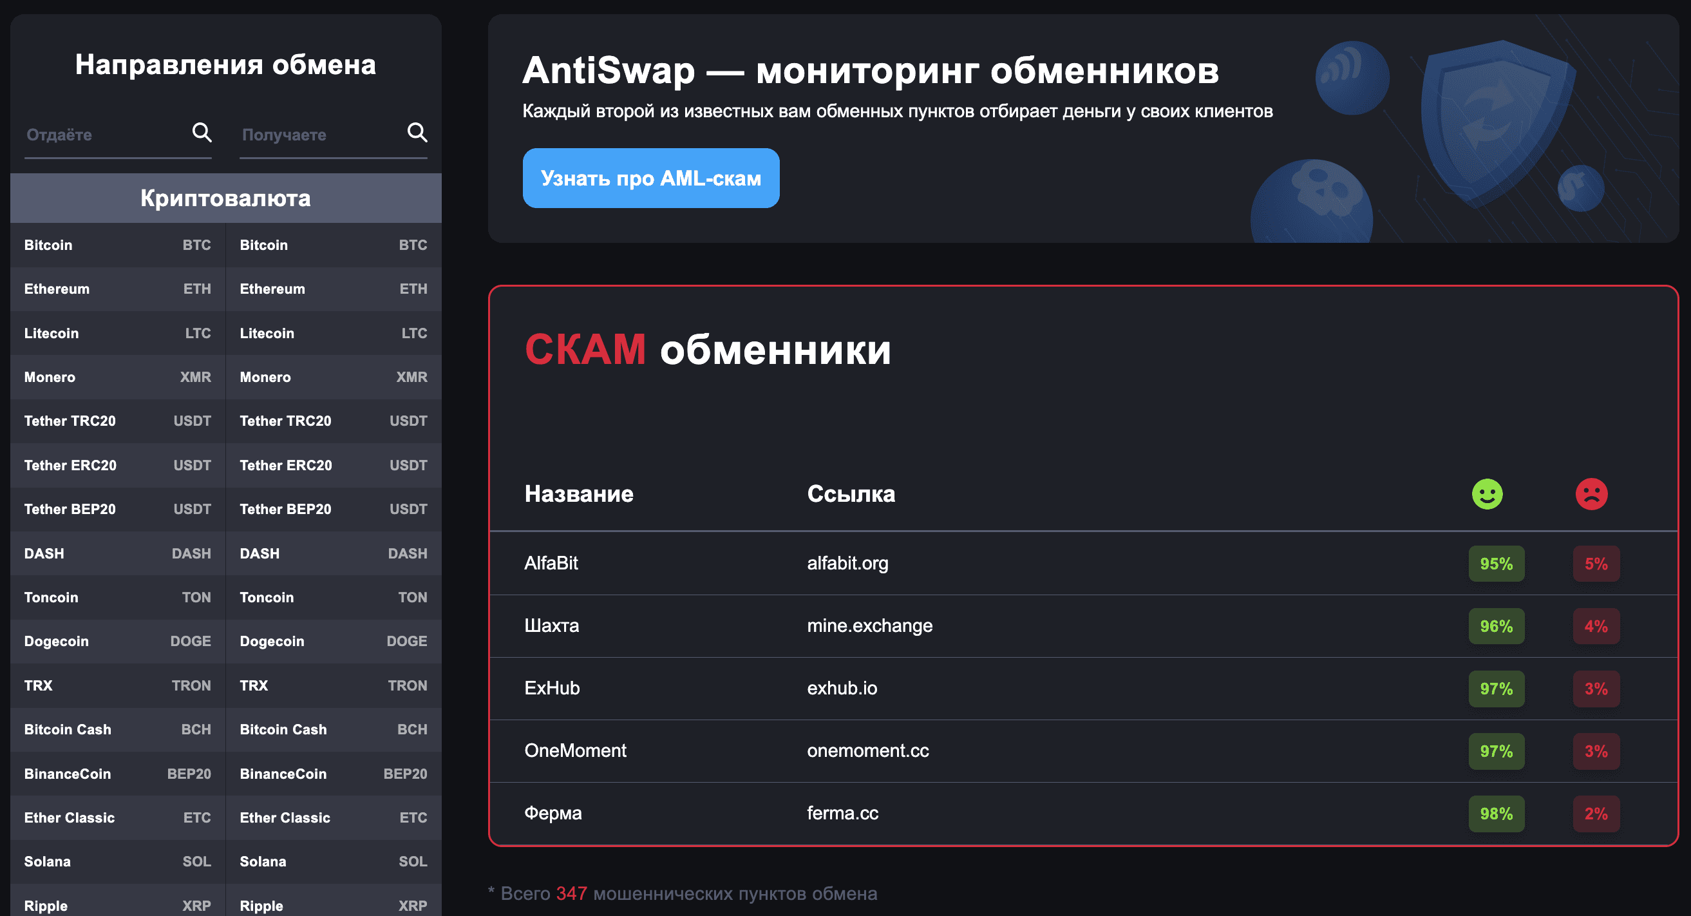1691x916 pixels.
Task: Select the Криптовалюта category header
Action: (x=225, y=198)
